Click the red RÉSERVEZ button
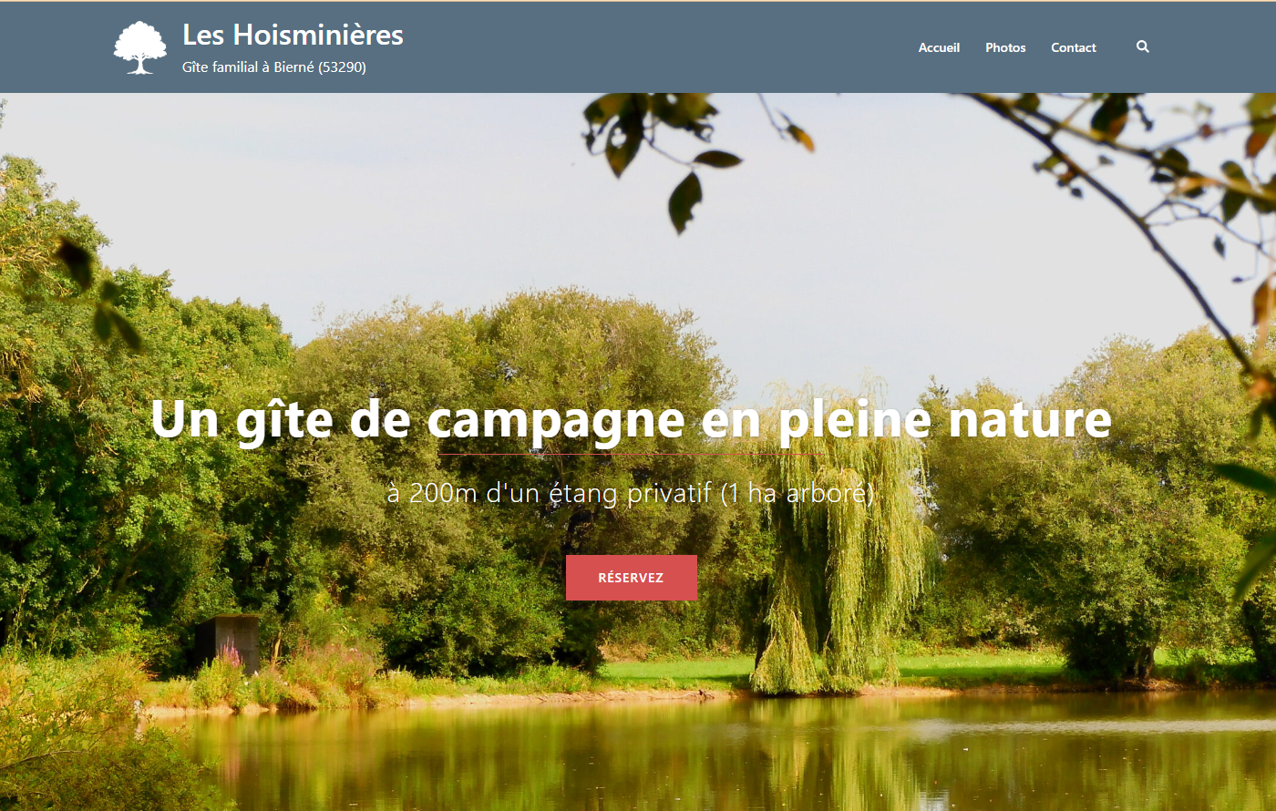This screenshot has height=811, width=1276. click(x=632, y=578)
